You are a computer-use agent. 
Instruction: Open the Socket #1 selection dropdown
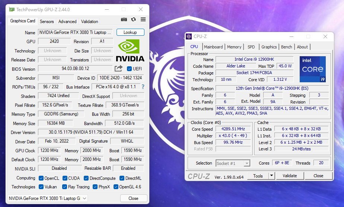[x=233, y=163]
